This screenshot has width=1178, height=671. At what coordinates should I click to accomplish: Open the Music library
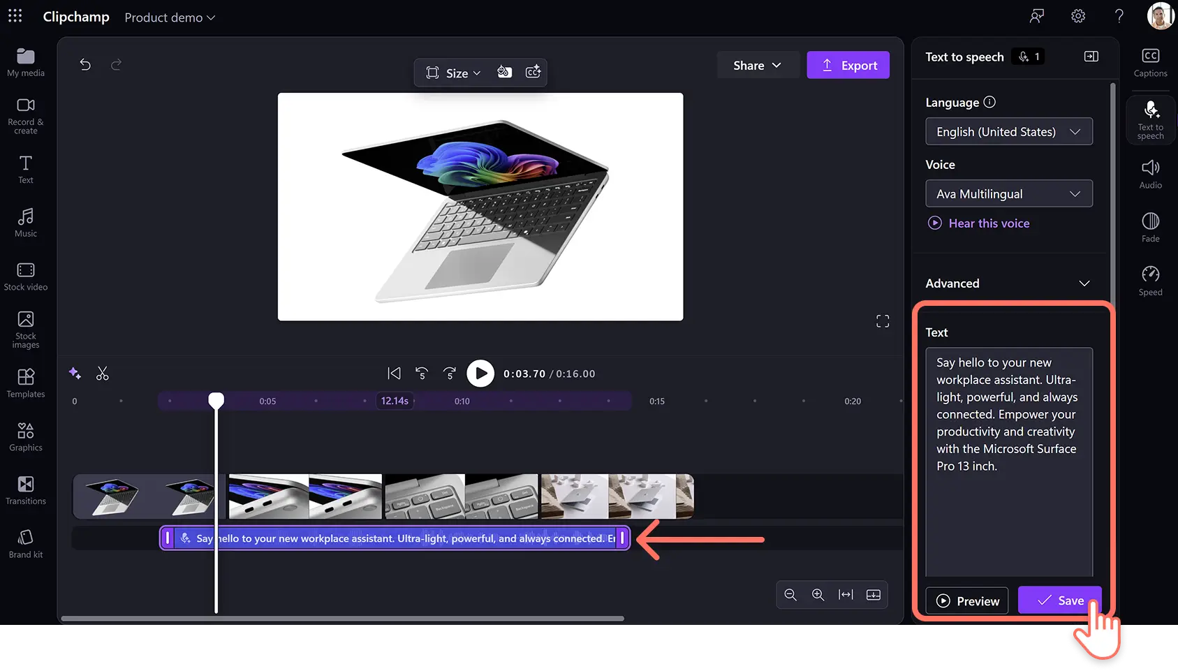tap(26, 223)
